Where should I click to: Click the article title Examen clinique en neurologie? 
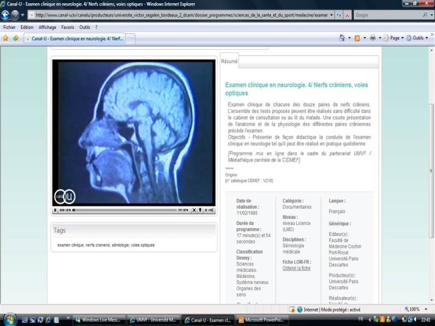click(x=296, y=89)
